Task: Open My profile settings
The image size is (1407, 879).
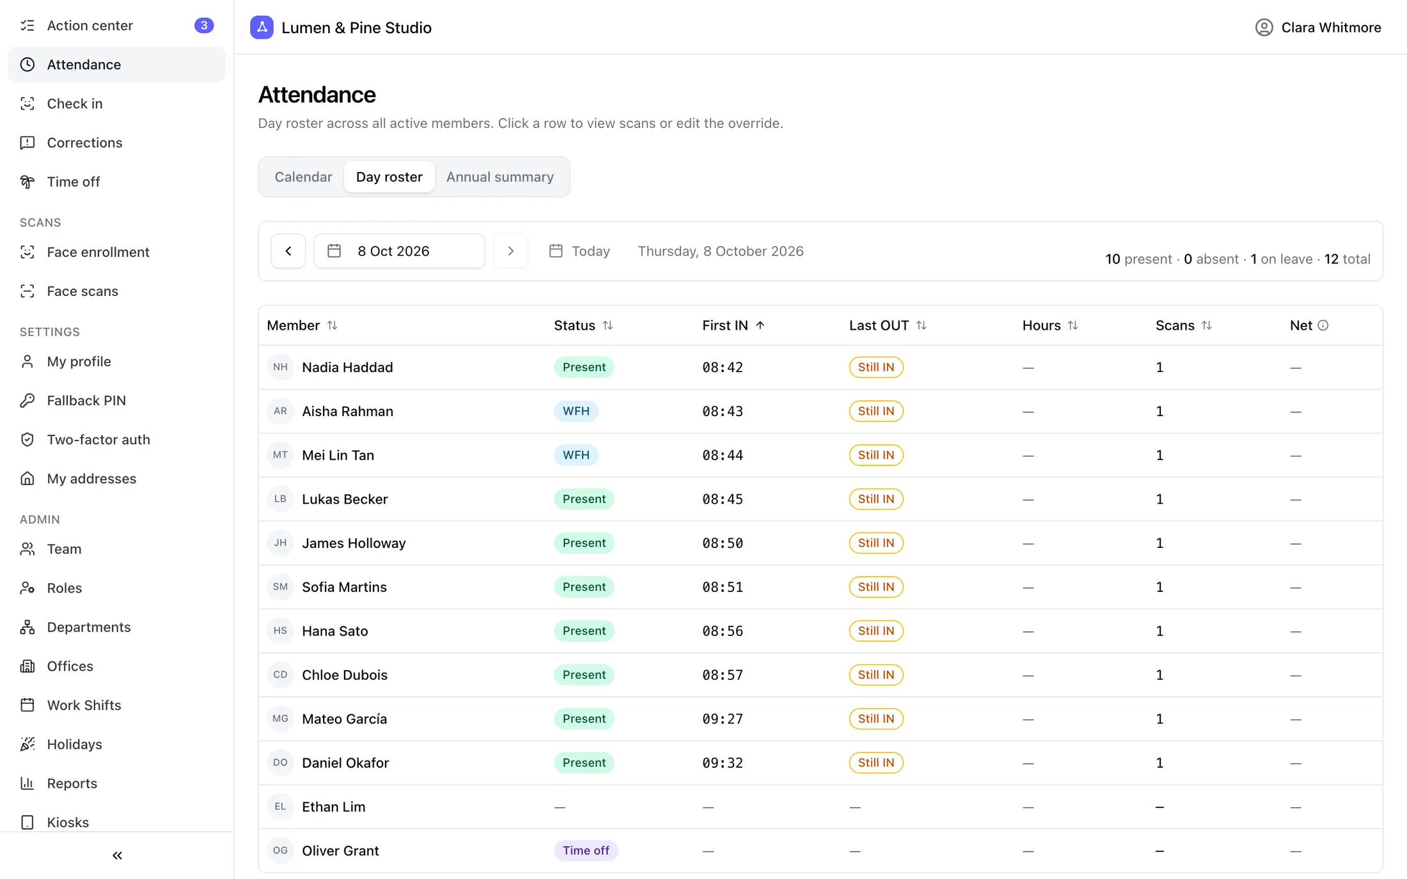Action: click(x=116, y=361)
